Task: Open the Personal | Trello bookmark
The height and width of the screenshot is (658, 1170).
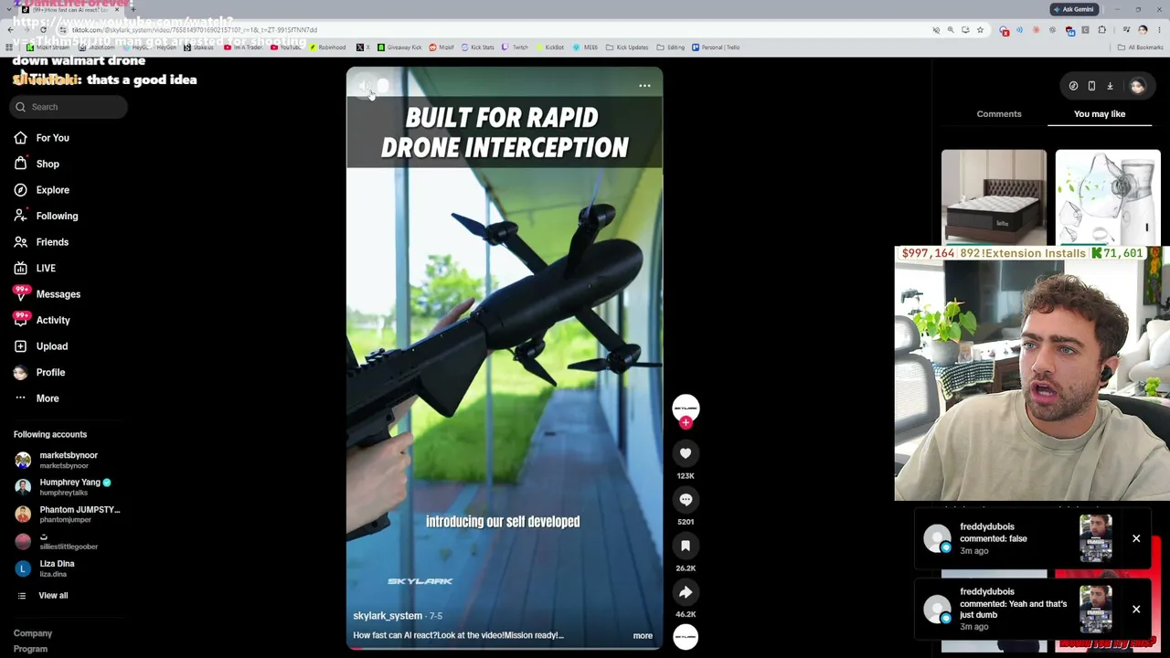Action: [717, 48]
